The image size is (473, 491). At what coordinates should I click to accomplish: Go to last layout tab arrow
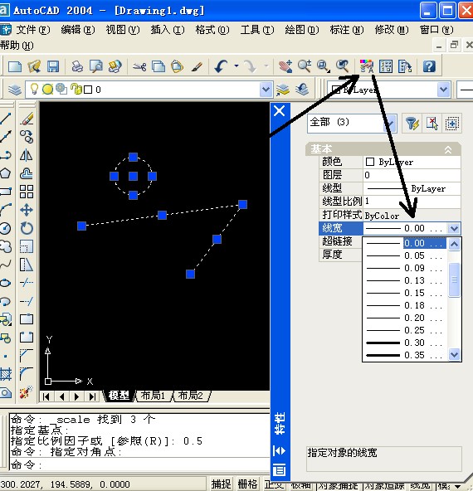[92, 396]
